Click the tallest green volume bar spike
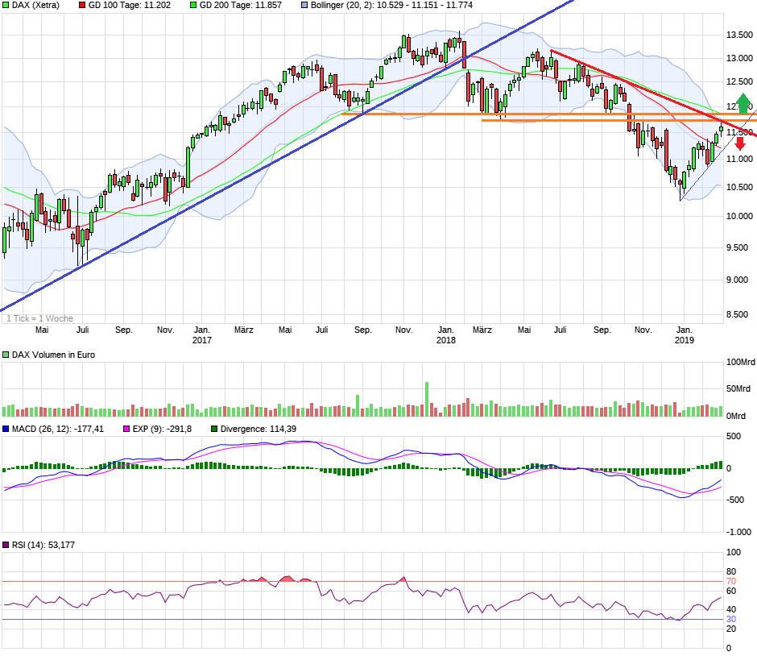The image size is (757, 656). (427, 399)
